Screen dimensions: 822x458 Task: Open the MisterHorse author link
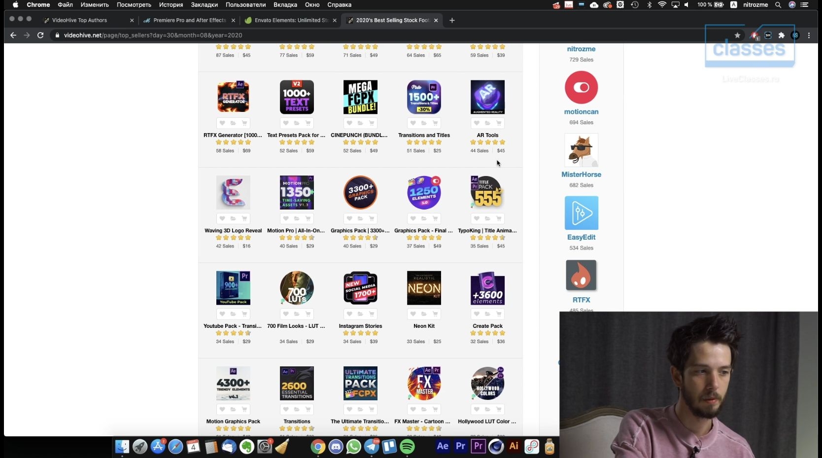click(x=582, y=175)
